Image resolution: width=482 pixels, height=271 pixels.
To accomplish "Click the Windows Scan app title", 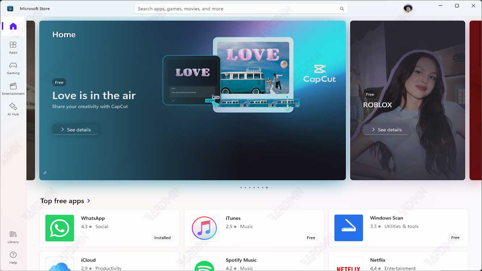I will (x=387, y=218).
